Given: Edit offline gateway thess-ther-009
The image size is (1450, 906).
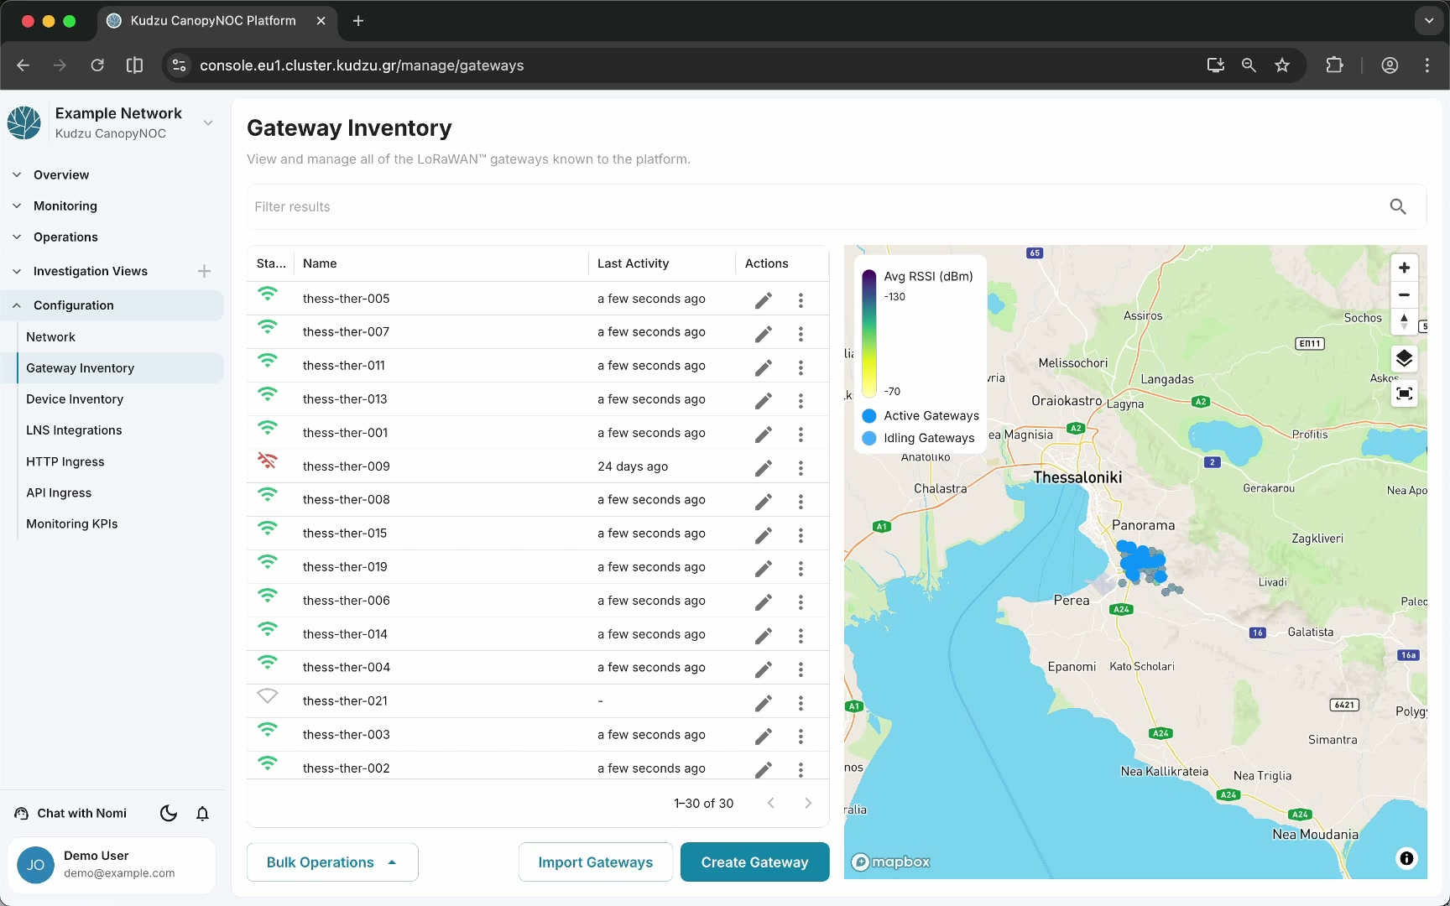Looking at the screenshot, I should click(x=763, y=468).
